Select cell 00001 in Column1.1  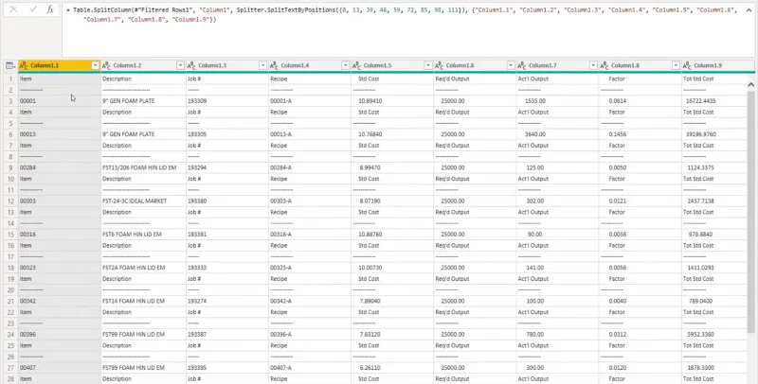60,101
